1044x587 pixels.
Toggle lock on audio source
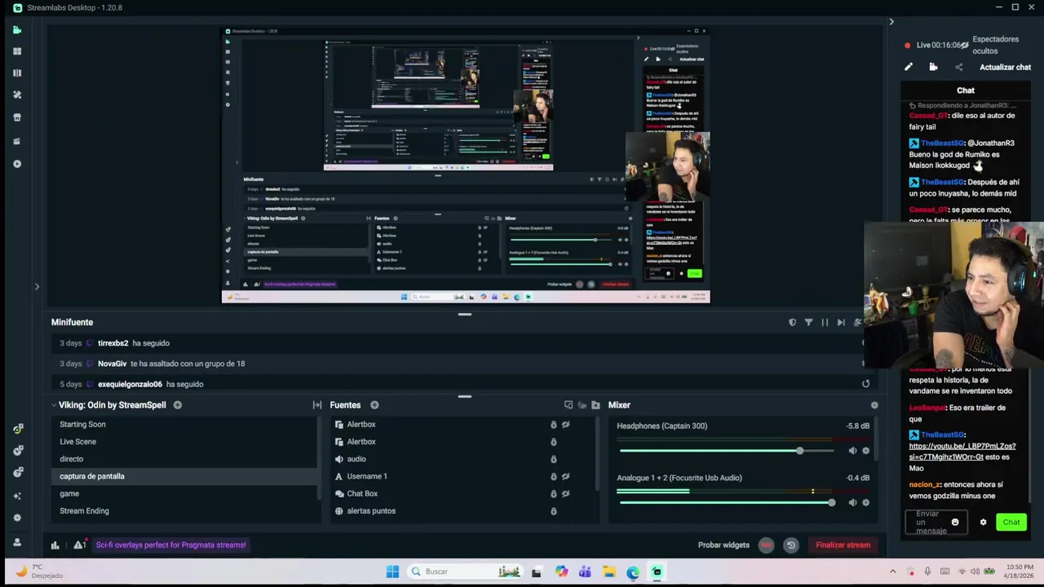click(x=553, y=460)
